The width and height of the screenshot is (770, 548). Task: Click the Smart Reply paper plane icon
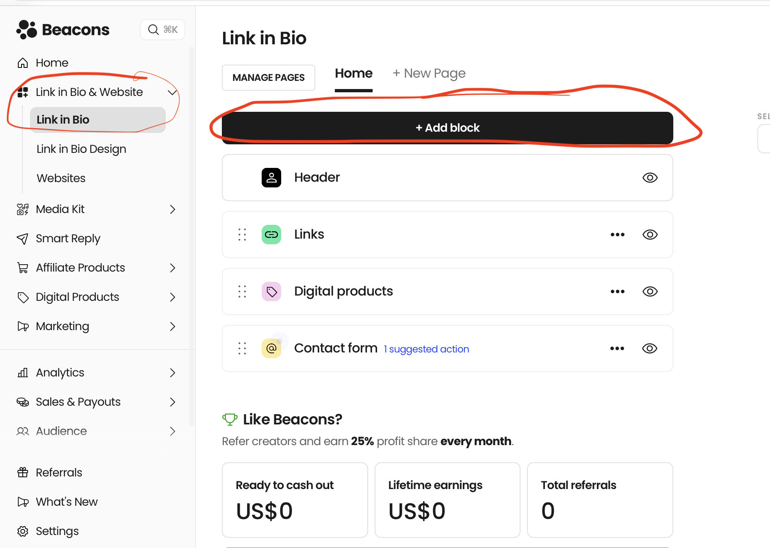[x=23, y=239]
